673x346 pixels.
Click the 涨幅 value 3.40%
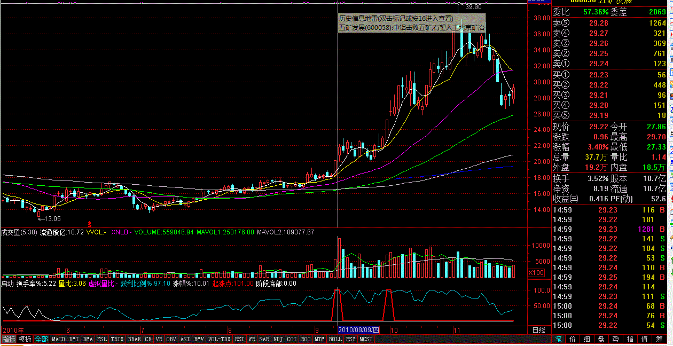[598, 147]
